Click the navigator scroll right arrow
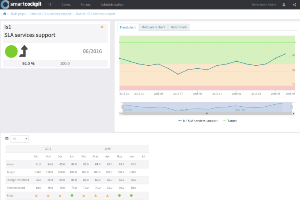The image size is (300, 200). [x=293, y=114]
